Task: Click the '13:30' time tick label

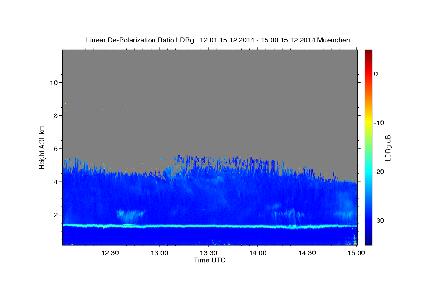Action: coord(208,253)
